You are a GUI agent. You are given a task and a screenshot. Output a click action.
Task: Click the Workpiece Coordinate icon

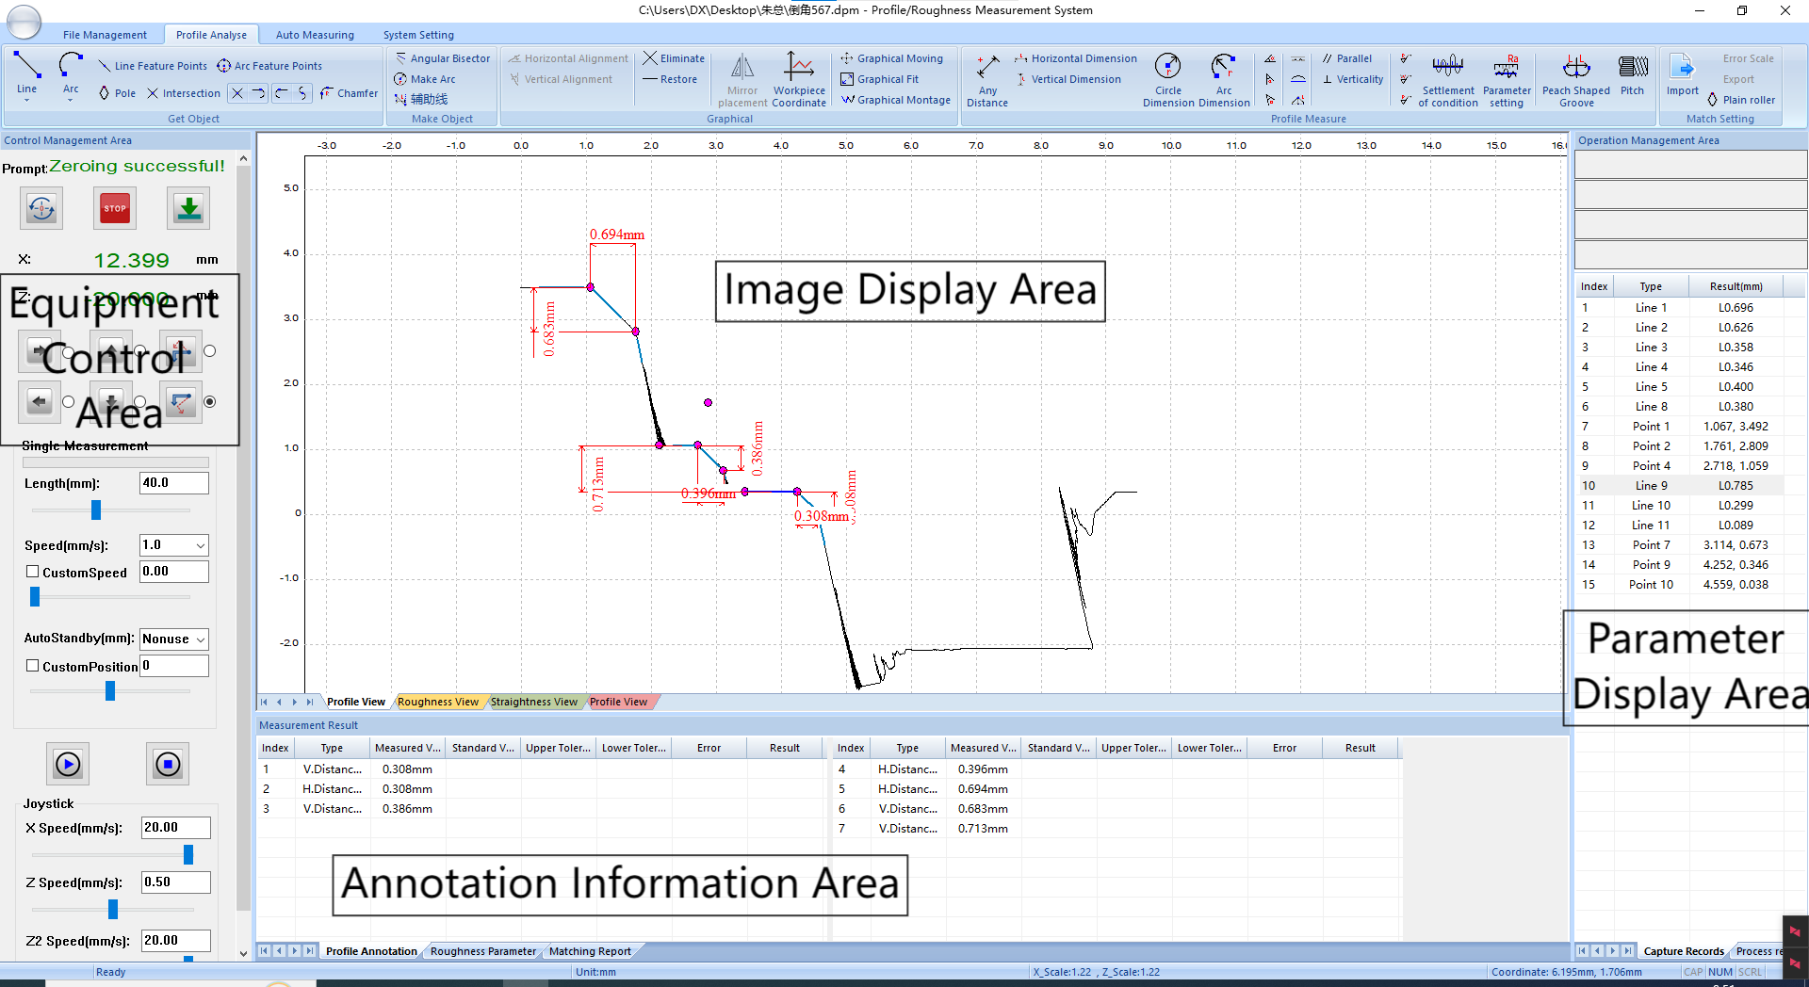pos(798,69)
